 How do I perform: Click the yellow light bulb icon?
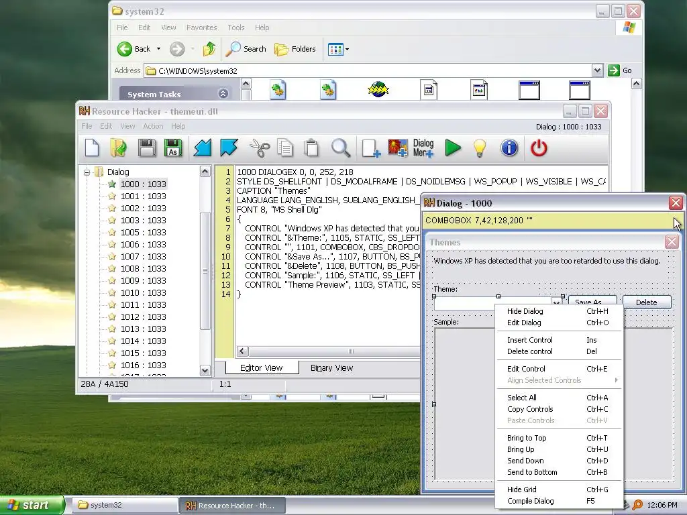(x=480, y=148)
